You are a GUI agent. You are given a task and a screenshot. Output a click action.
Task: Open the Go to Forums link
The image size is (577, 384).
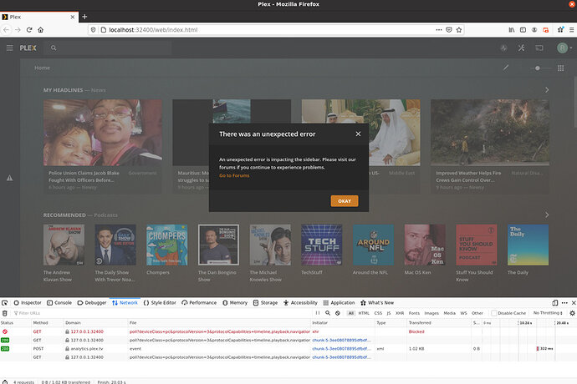click(234, 175)
